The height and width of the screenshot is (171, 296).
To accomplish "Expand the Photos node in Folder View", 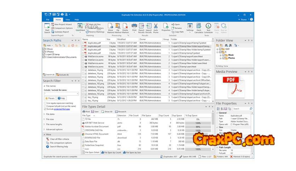I will (x=221, y=58).
